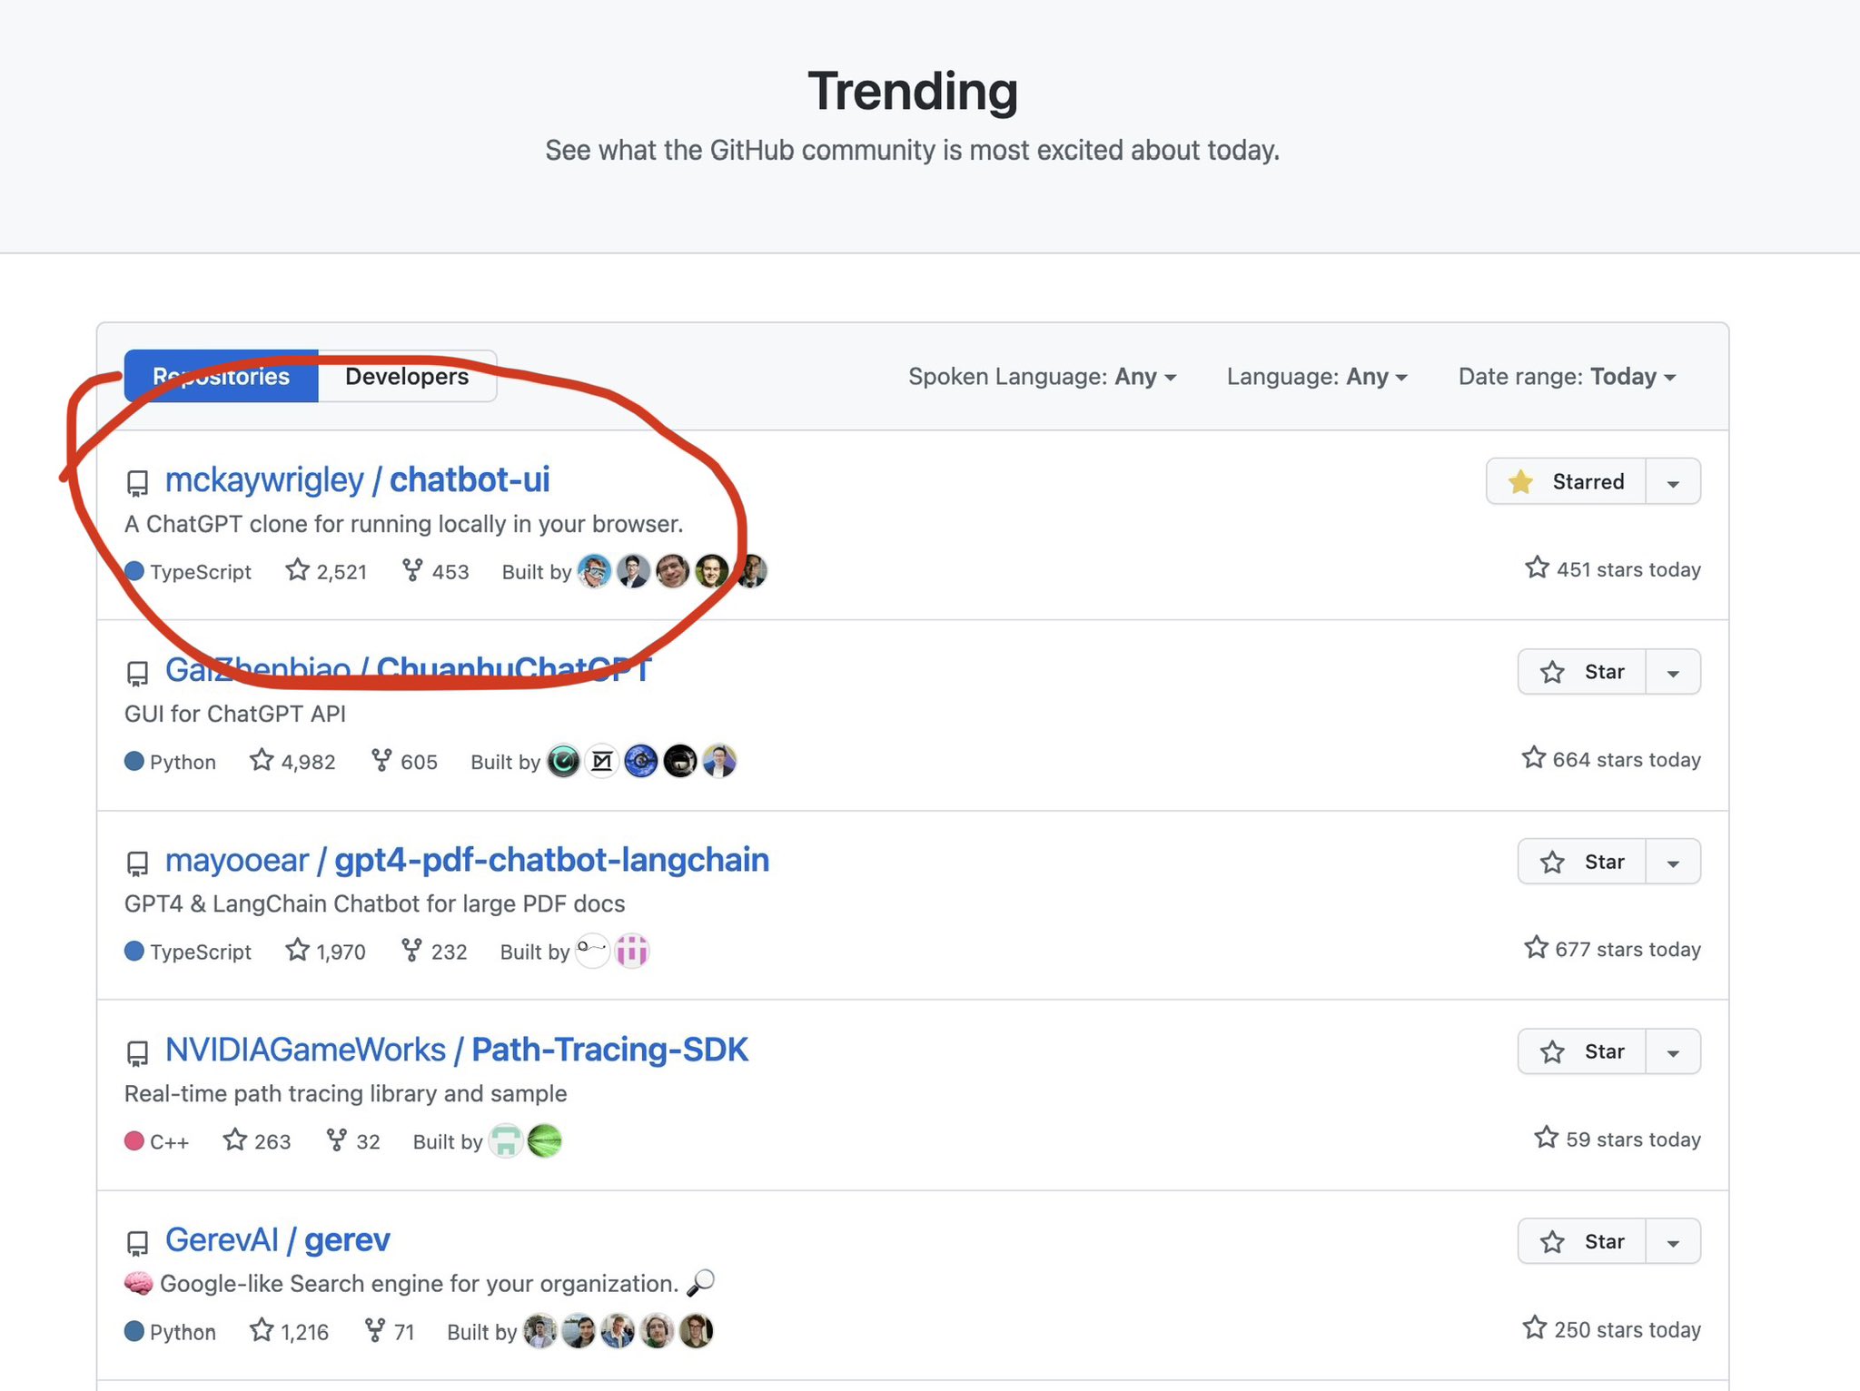Open the Date range Today dropdown

point(1567,377)
